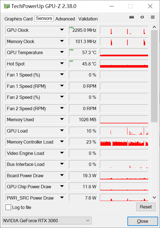The height and width of the screenshot is (228, 160).
Task: Switch to the Graphics Card tab
Action: click(x=18, y=19)
